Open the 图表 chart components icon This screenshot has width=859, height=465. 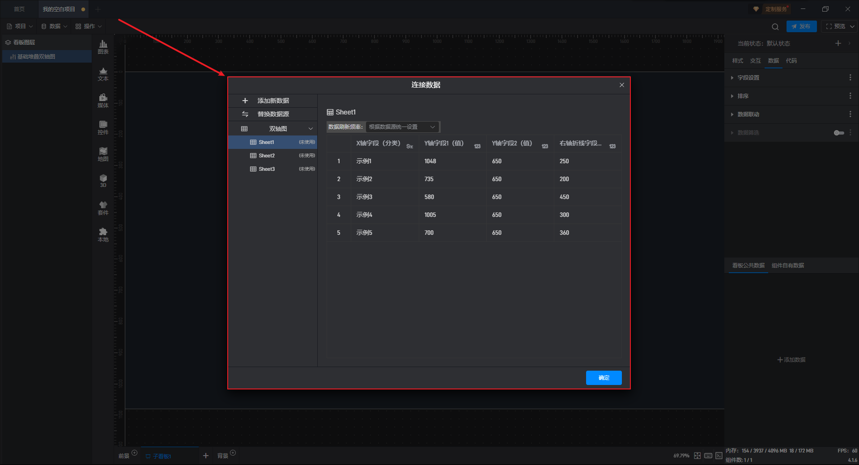click(103, 47)
